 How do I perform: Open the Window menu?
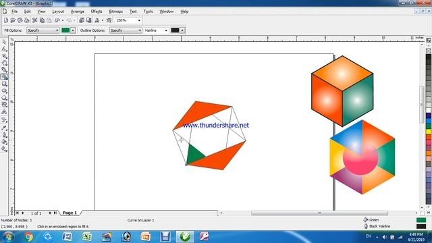167,11
